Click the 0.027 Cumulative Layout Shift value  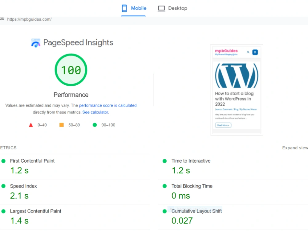coord(182,221)
